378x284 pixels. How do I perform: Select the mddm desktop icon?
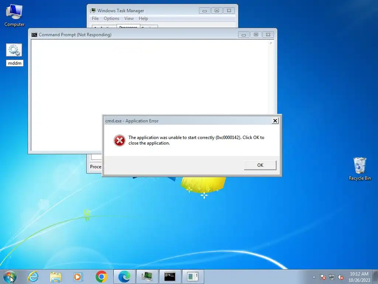(x=14, y=55)
